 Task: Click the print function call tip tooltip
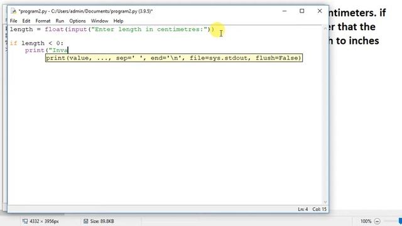(174, 58)
